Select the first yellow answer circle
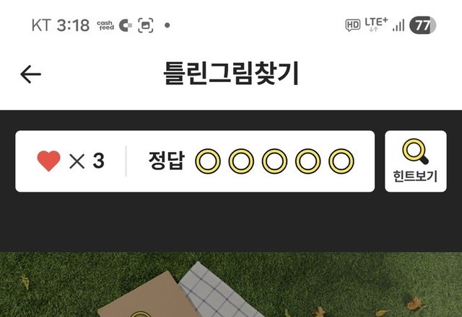The height and width of the screenshot is (317, 462). (208, 161)
